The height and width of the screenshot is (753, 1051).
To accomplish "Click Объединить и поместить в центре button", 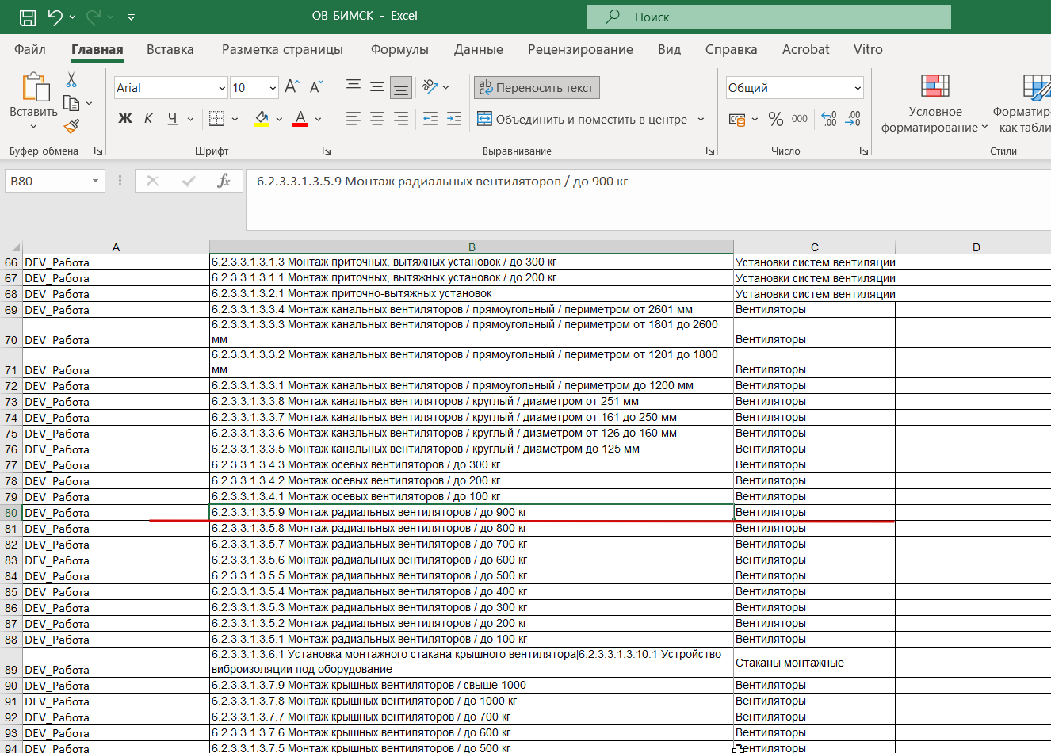I will pos(583,120).
